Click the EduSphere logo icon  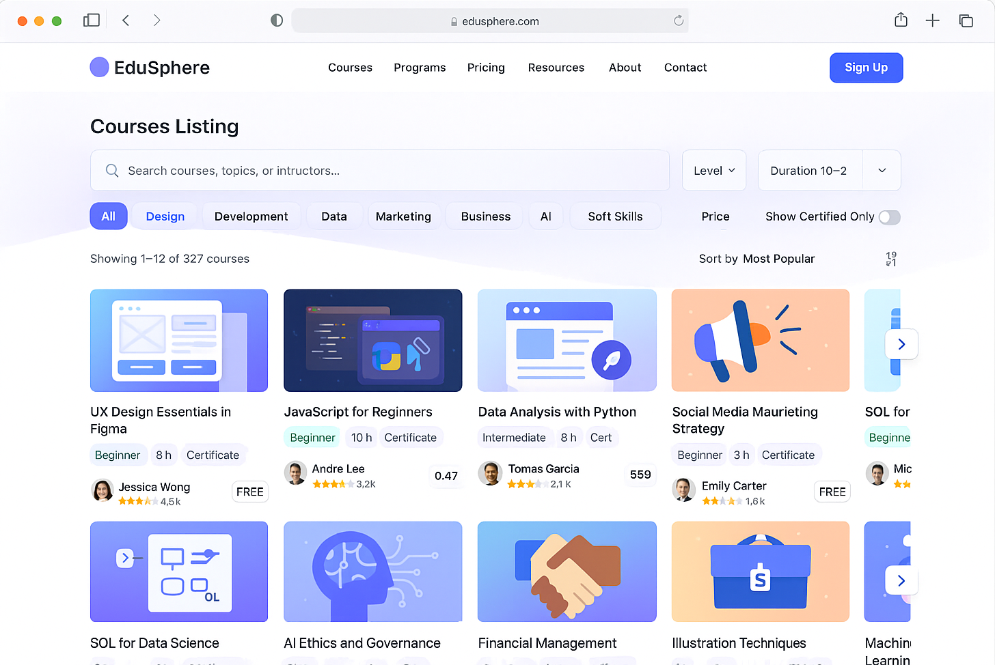pos(100,67)
